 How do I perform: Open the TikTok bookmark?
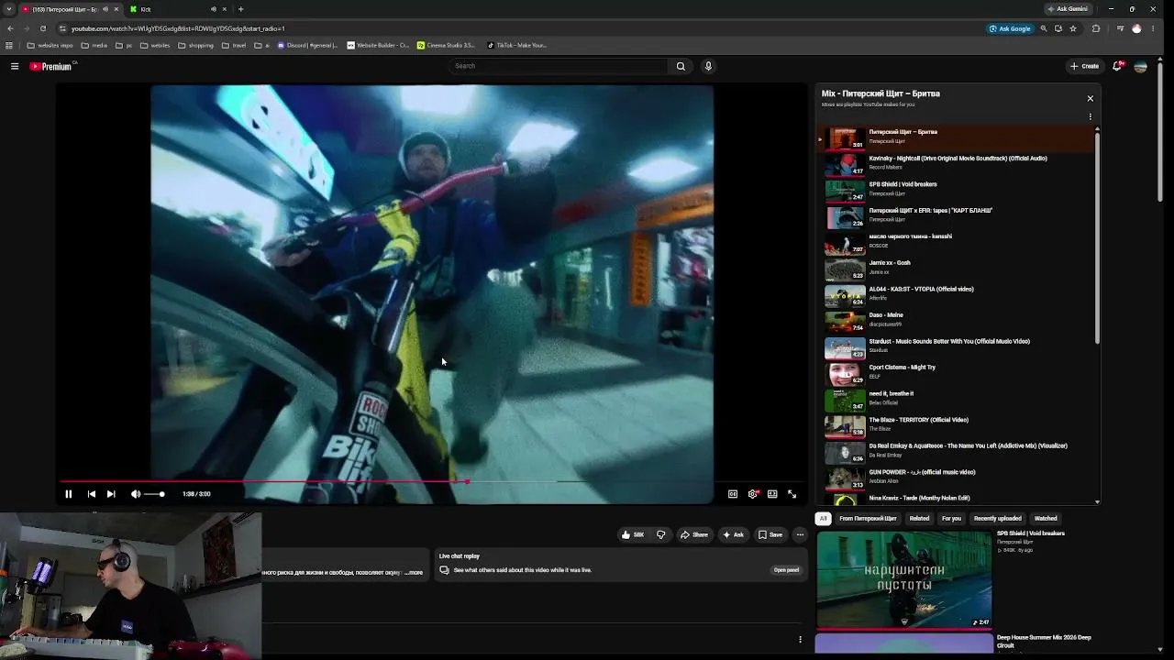tap(516, 45)
